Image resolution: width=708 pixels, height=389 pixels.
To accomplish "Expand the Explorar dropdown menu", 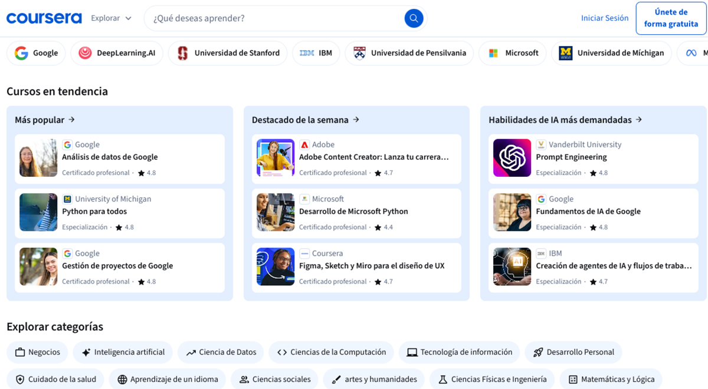I will tap(111, 18).
